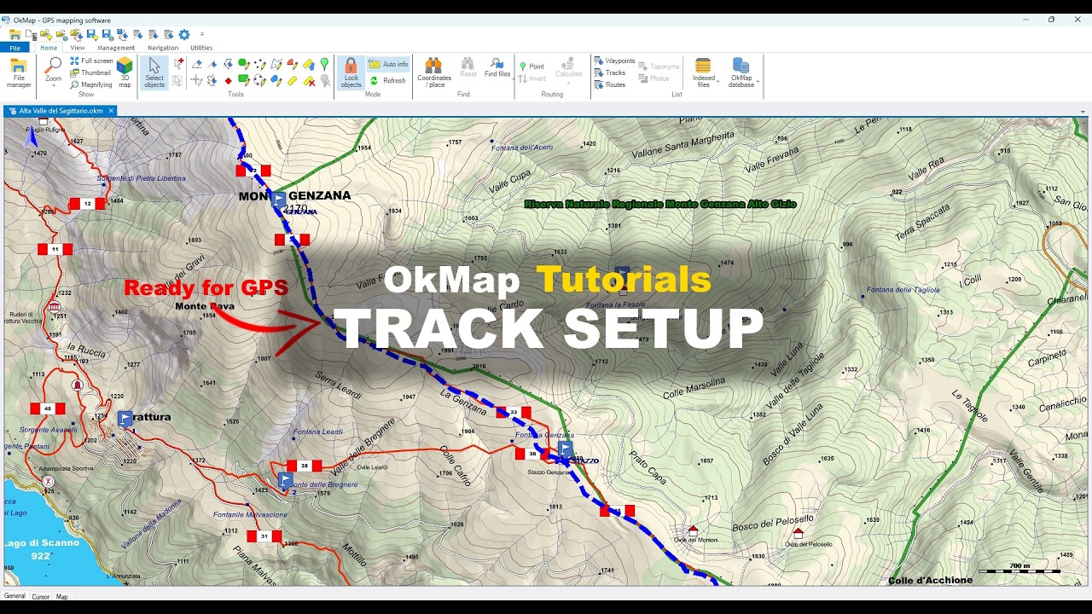Click the new document quick access icon
Screen dimensions: 1092x614
[31, 35]
